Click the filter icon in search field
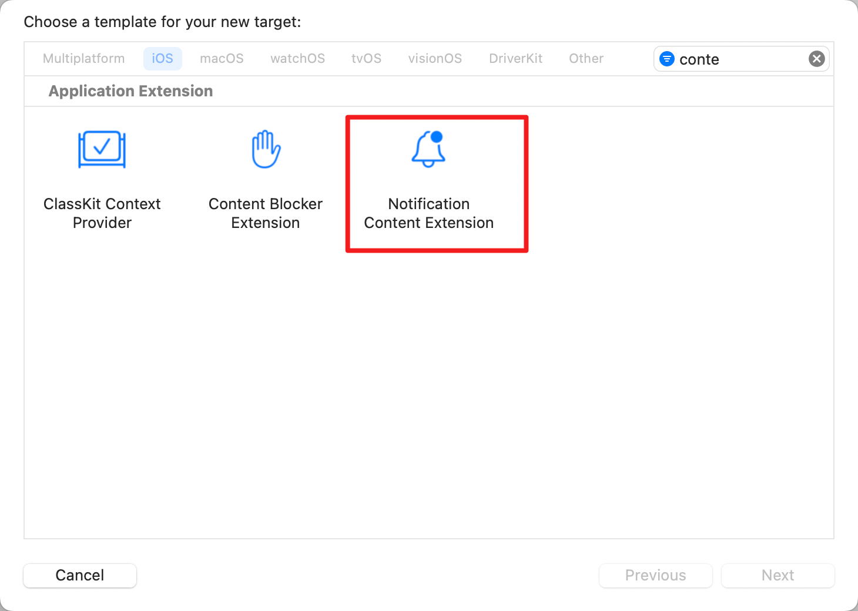Viewport: 858px width, 611px height. click(667, 59)
